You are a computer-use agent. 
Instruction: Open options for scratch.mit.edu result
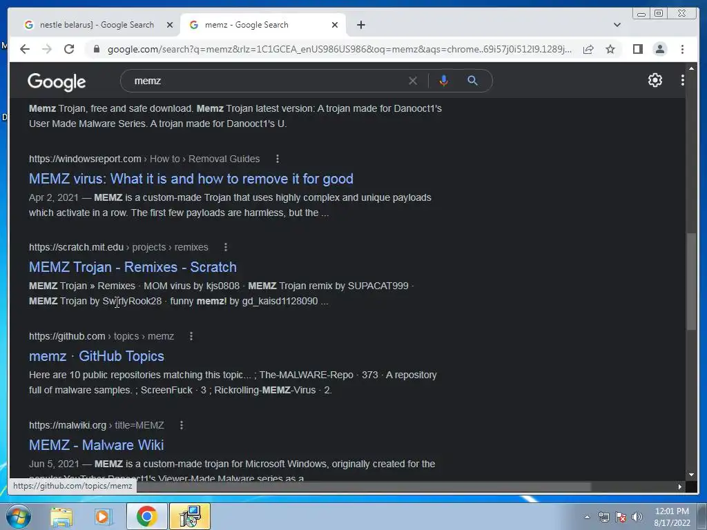[x=226, y=247]
